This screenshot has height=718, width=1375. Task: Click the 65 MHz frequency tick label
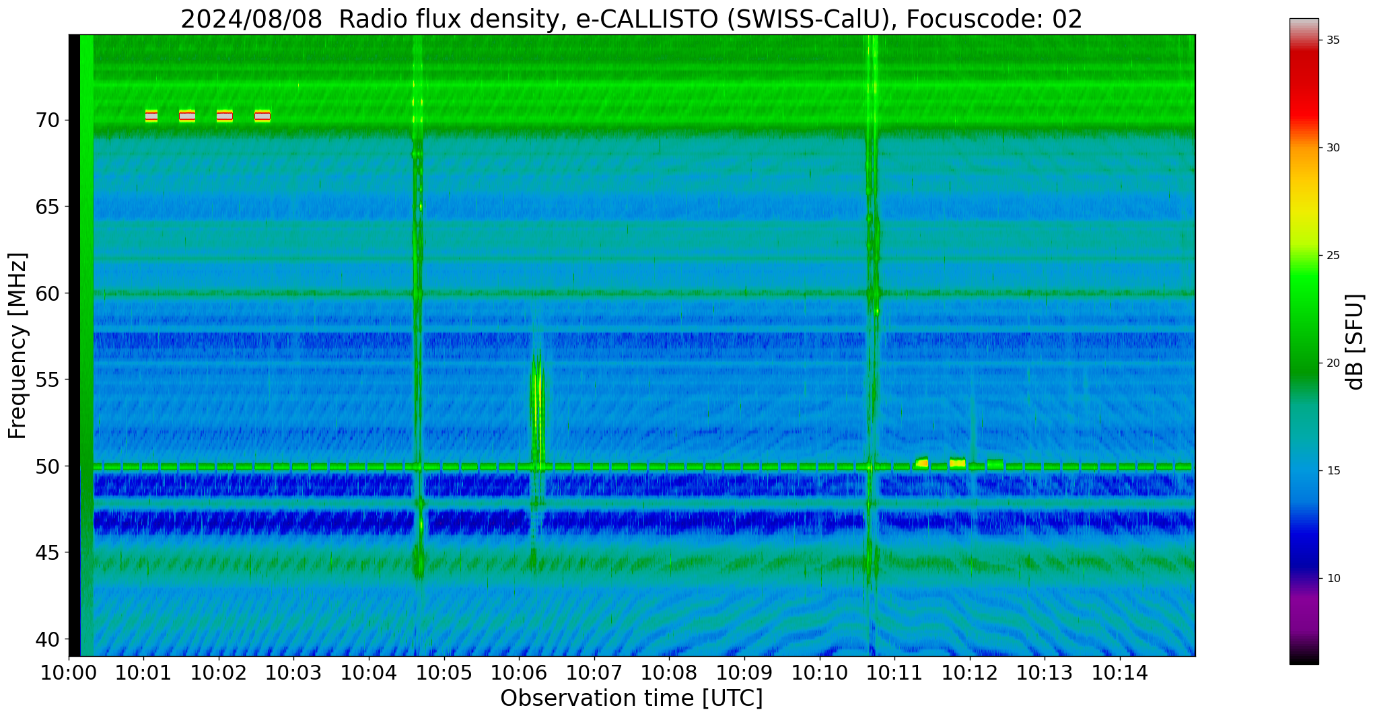point(47,207)
